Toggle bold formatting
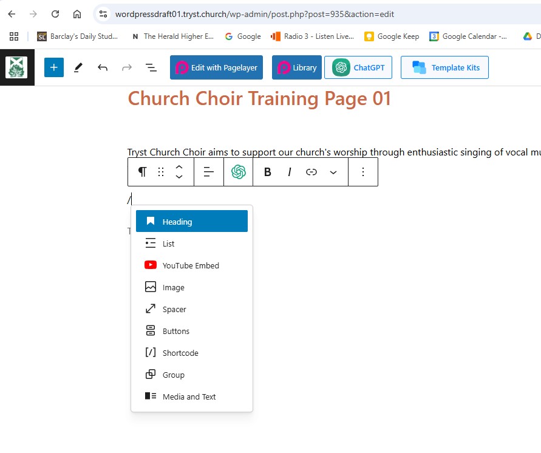541x453 pixels. point(267,172)
